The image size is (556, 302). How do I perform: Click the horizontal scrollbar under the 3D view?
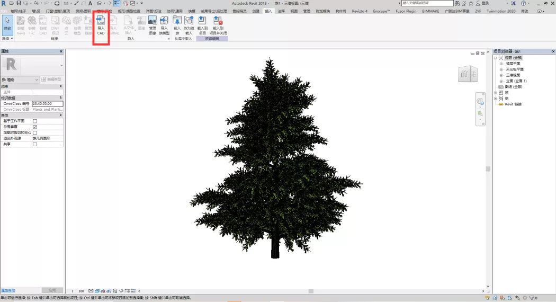[311, 291]
